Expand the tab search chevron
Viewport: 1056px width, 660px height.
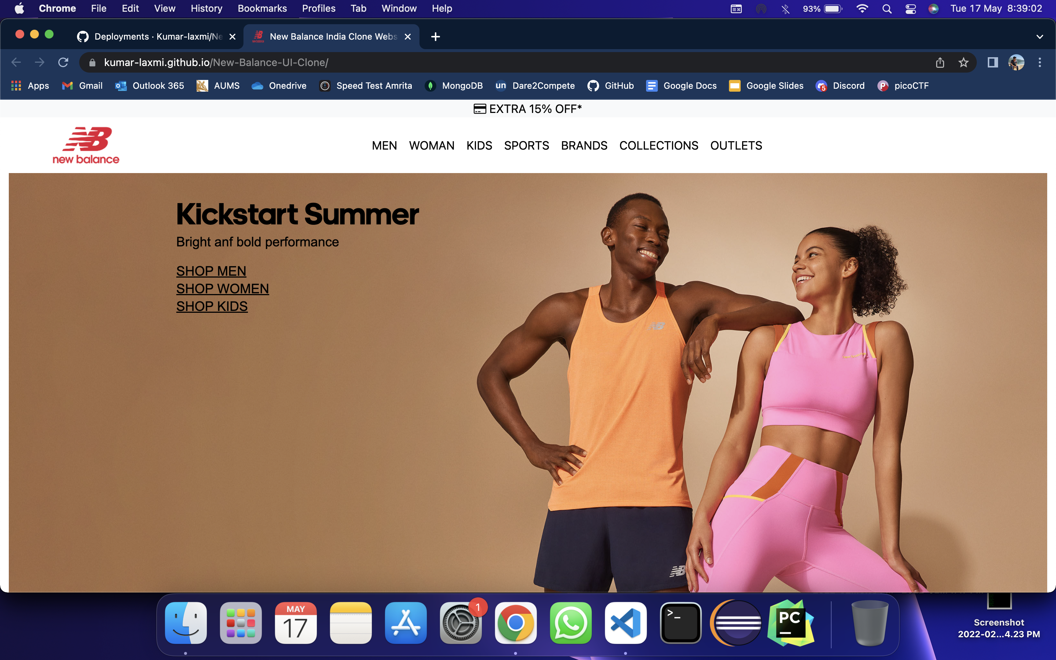click(1039, 37)
